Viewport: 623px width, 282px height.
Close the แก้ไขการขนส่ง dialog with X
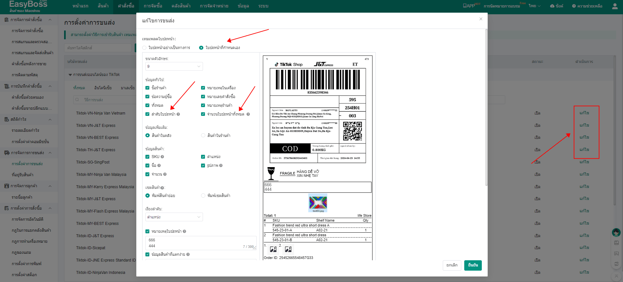481,19
